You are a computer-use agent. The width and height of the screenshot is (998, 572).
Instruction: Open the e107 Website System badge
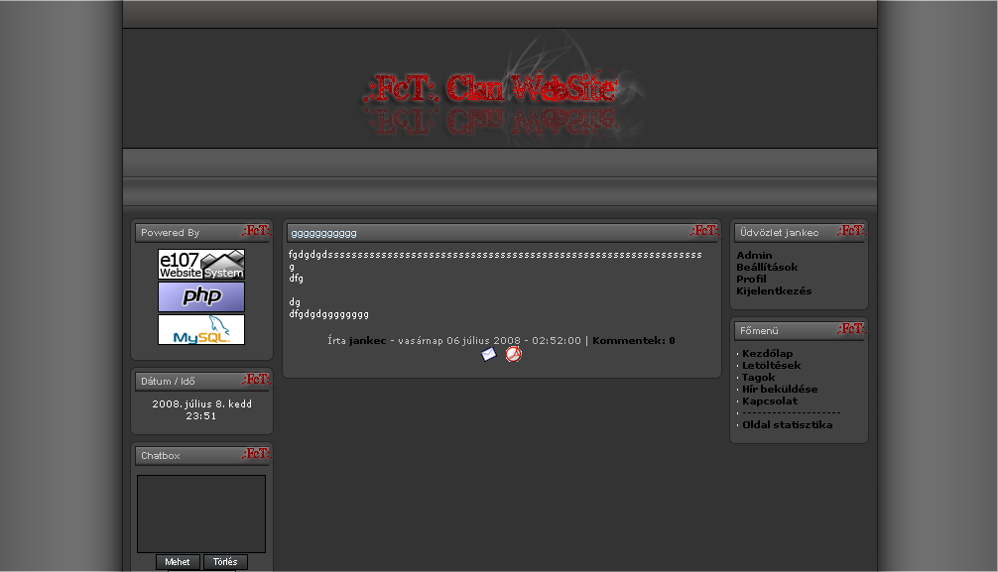click(201, 265)
